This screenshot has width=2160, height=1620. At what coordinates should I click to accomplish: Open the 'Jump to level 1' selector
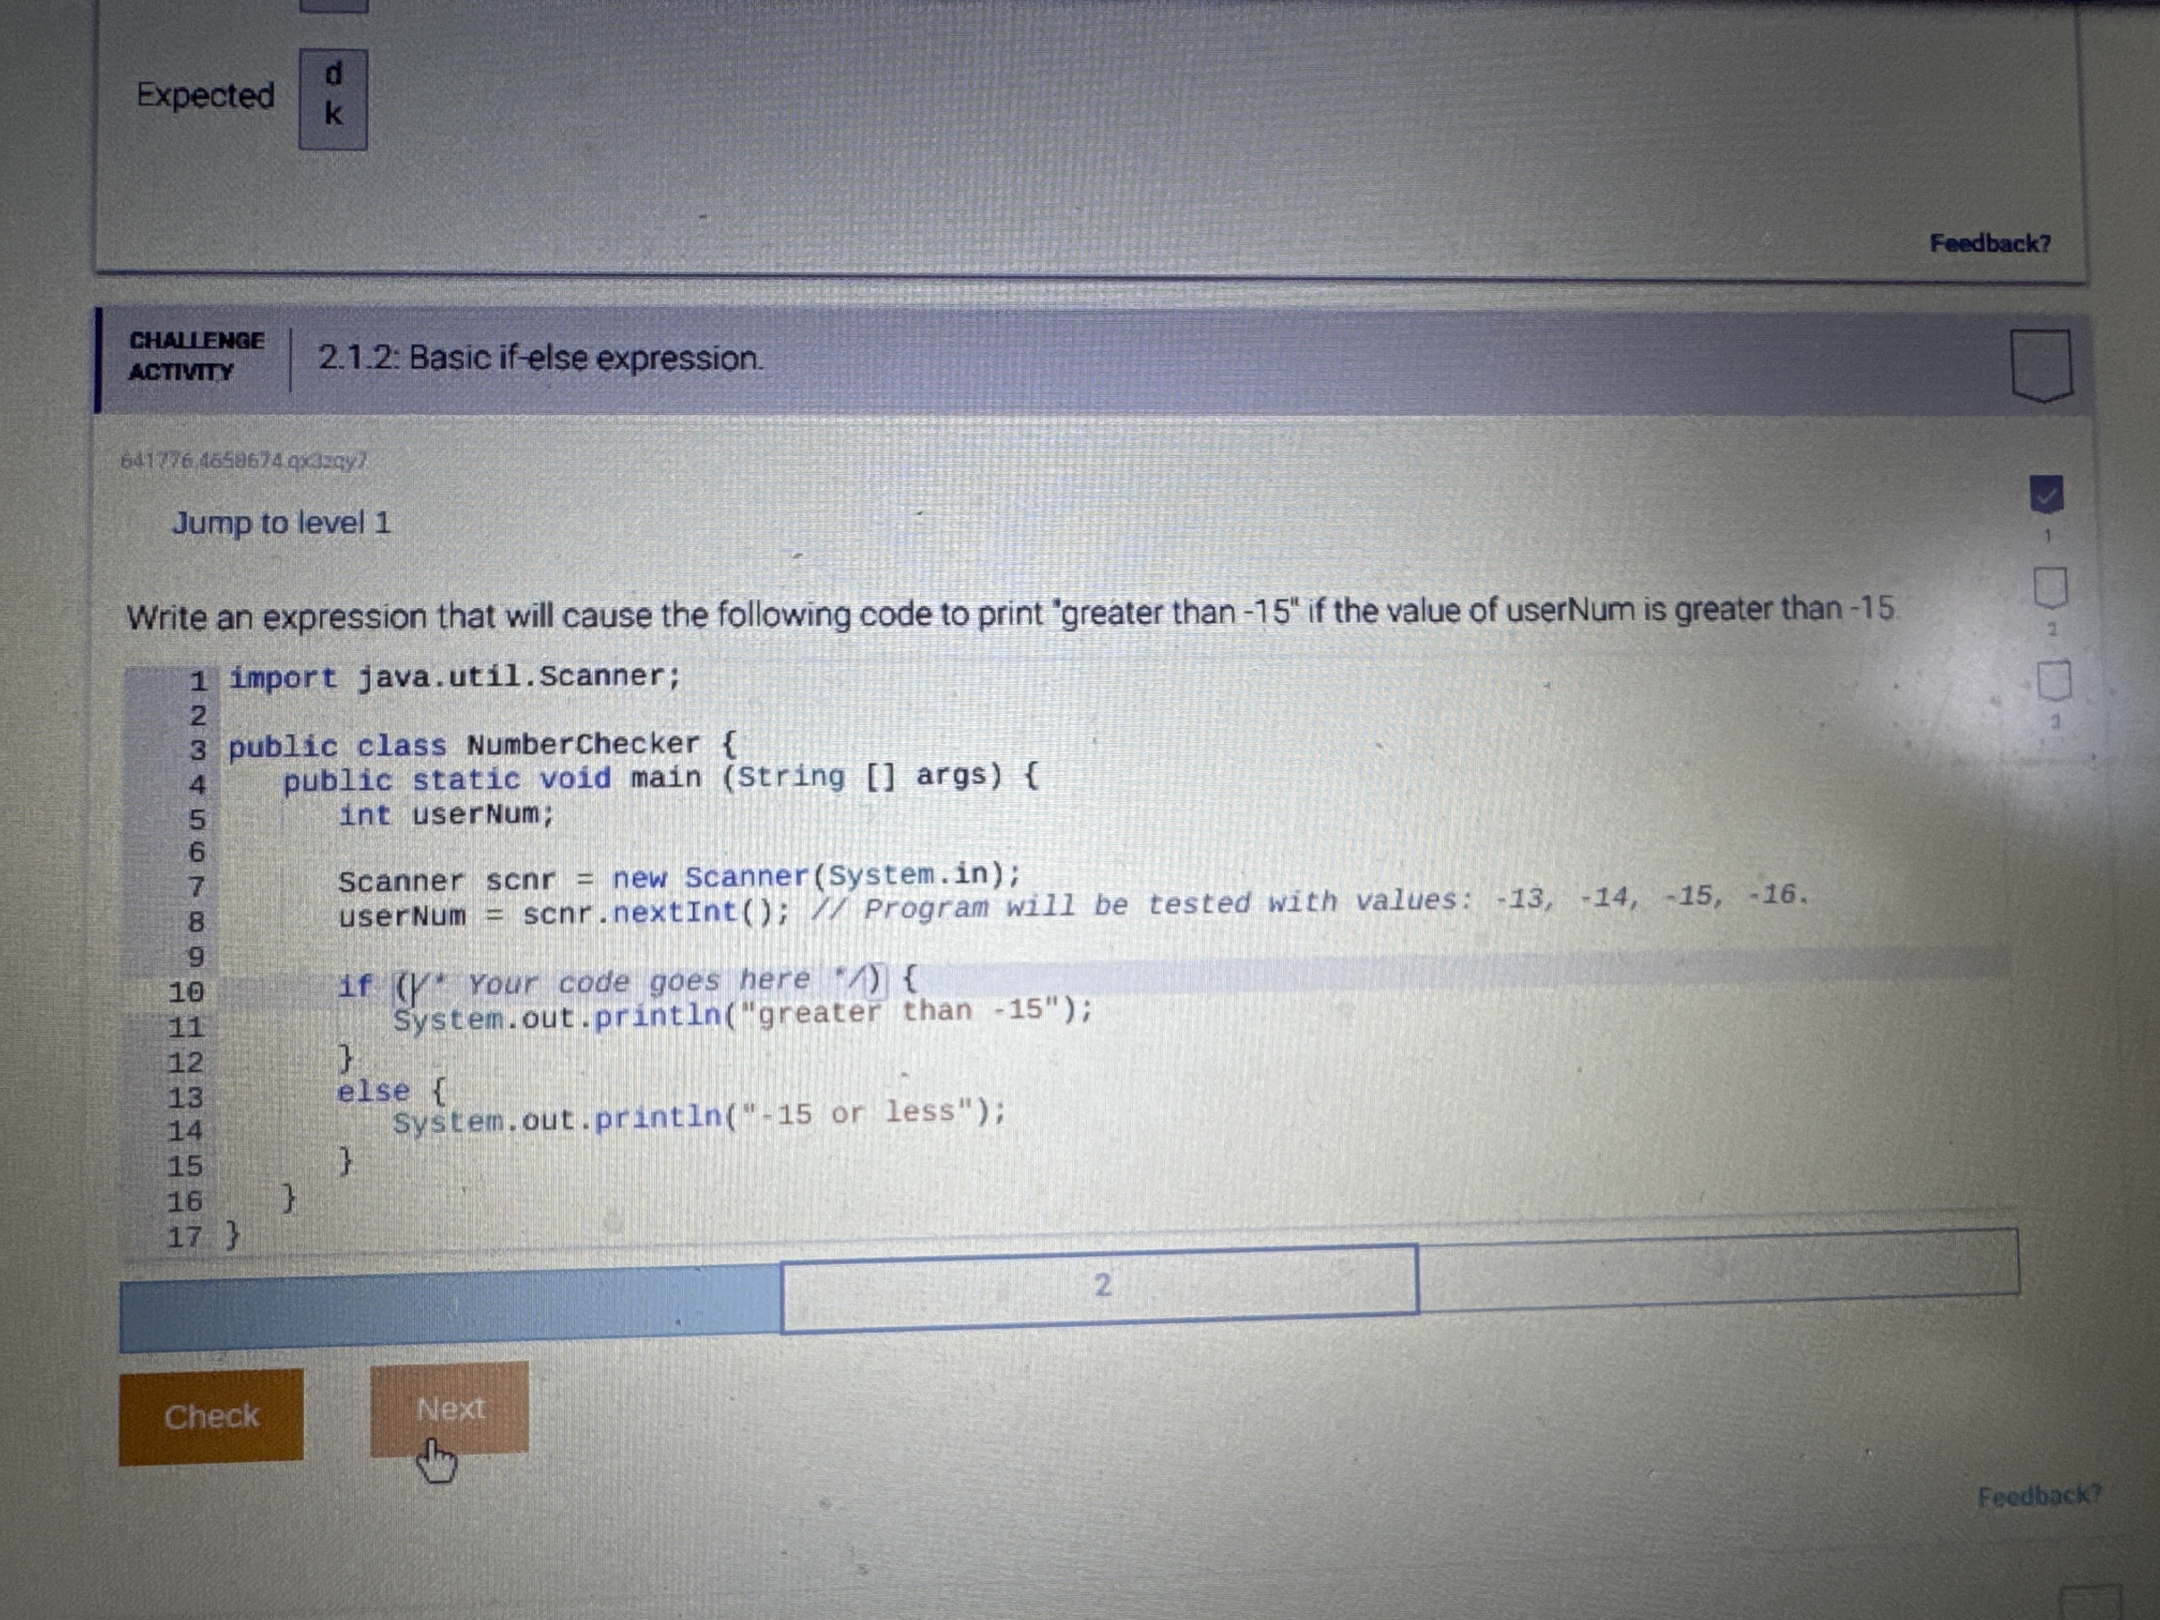282,523
